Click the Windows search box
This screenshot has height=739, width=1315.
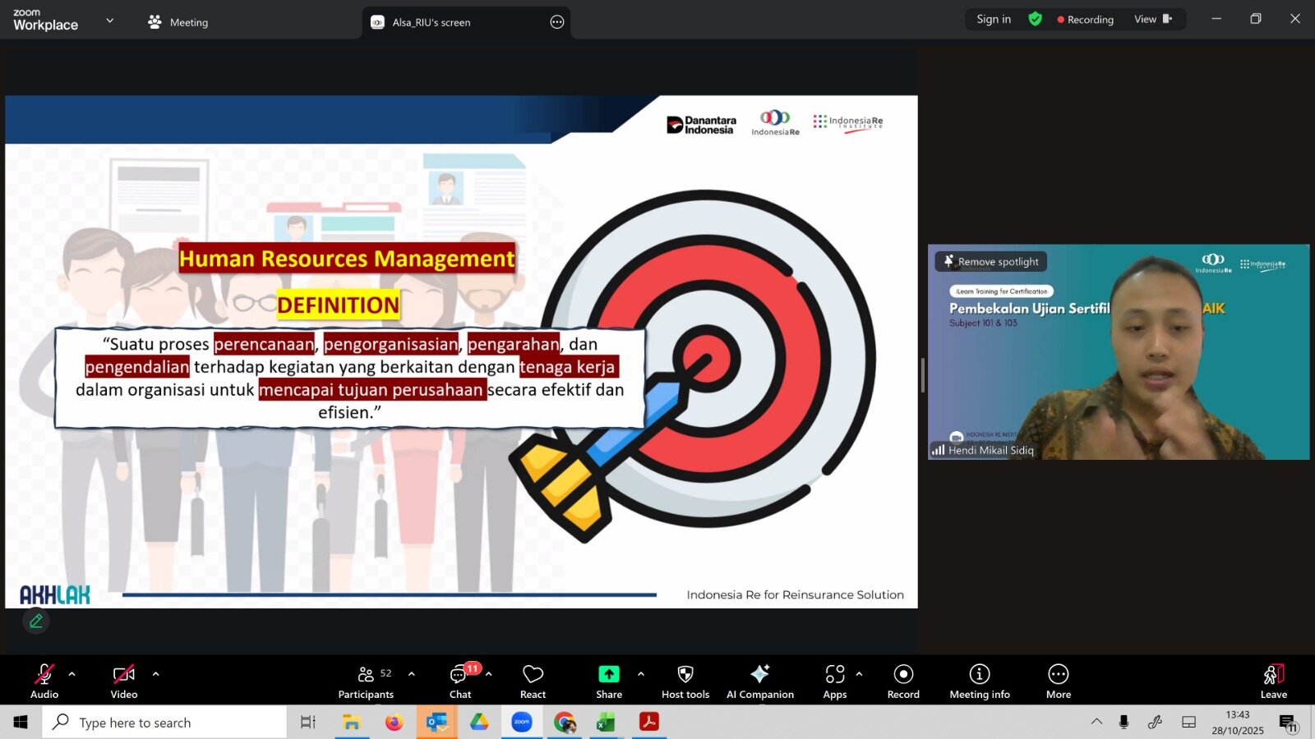pyautogui.click(x=164, y=723)
